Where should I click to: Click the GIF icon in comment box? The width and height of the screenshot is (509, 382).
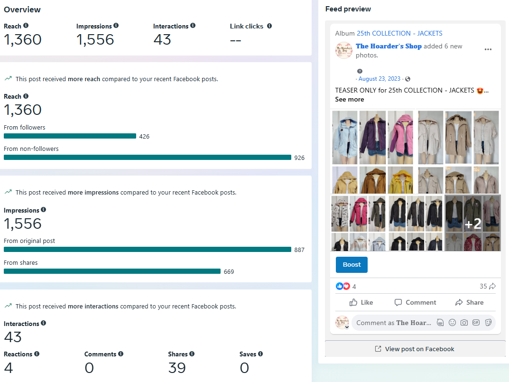[x=476, y=323]
